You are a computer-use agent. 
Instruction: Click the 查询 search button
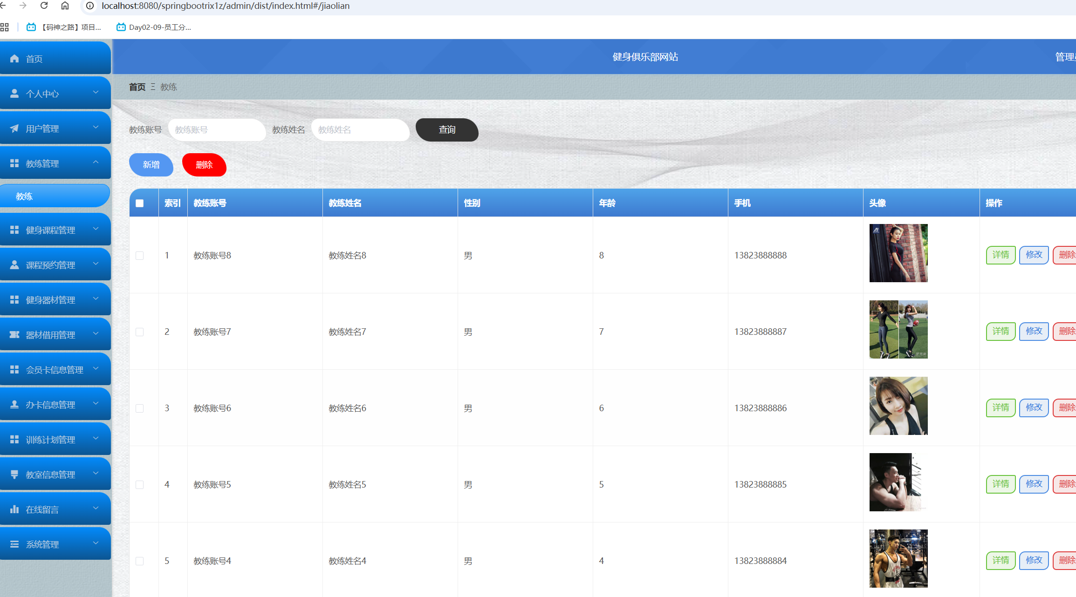pos(447,130)
